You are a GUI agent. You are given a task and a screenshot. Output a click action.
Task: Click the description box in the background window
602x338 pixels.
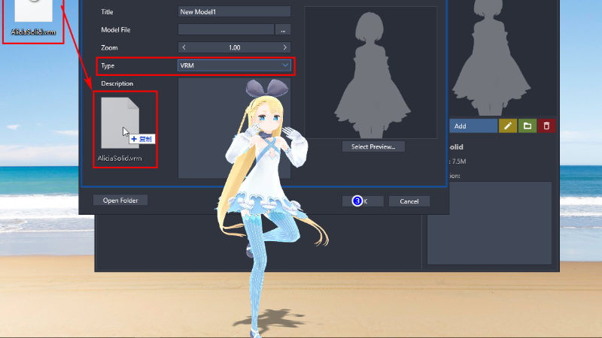[x=490, y=223]
